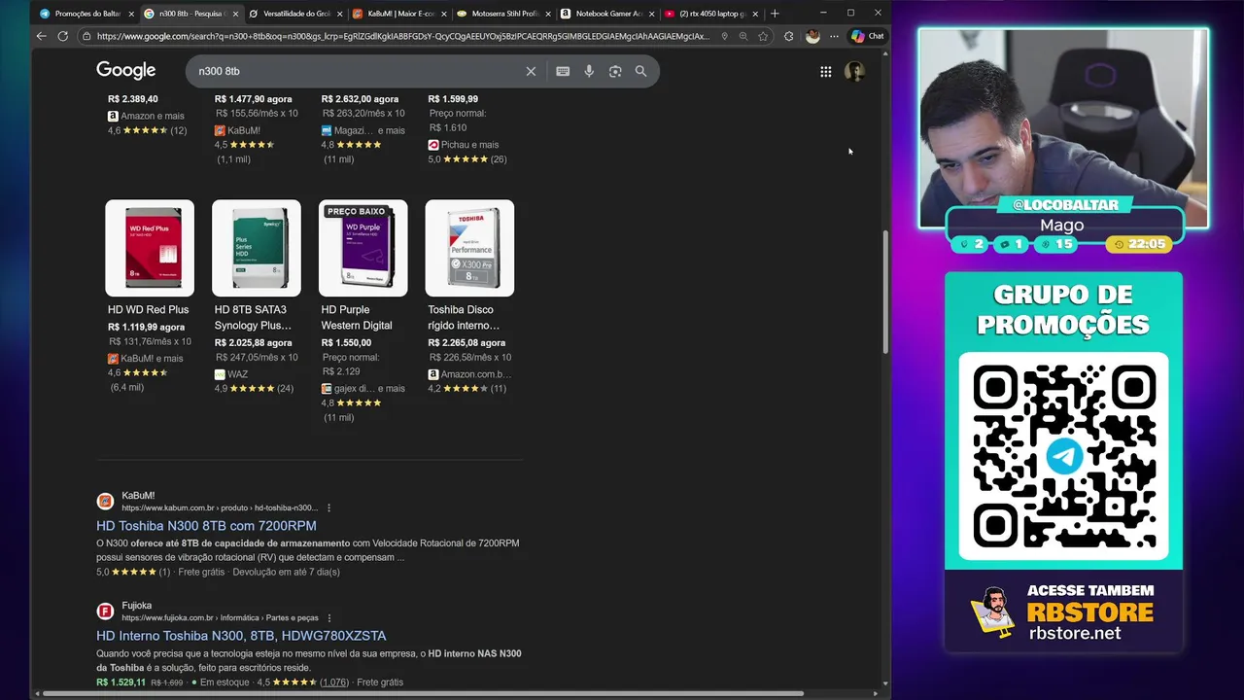Open the Google account avatar
Viewport: 1244px width, 700px height.
(x=854, y=71)
